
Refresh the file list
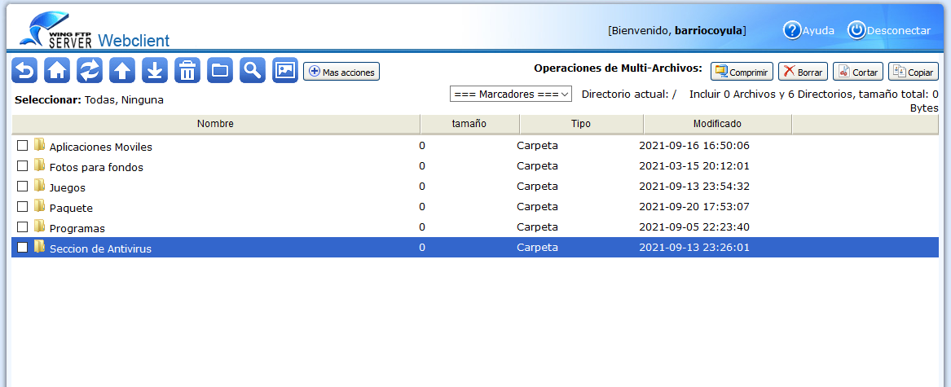pos(90,71)
